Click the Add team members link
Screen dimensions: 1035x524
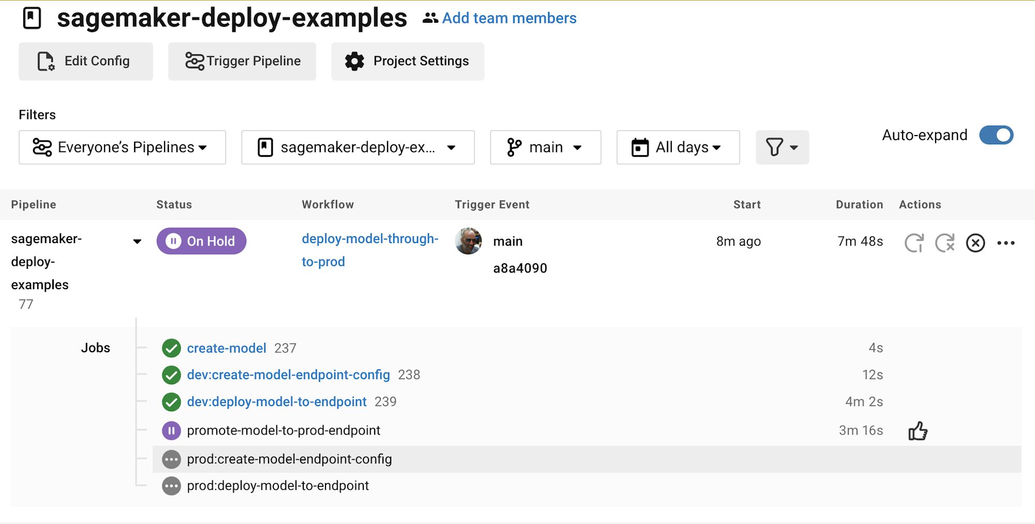(509, 18)
